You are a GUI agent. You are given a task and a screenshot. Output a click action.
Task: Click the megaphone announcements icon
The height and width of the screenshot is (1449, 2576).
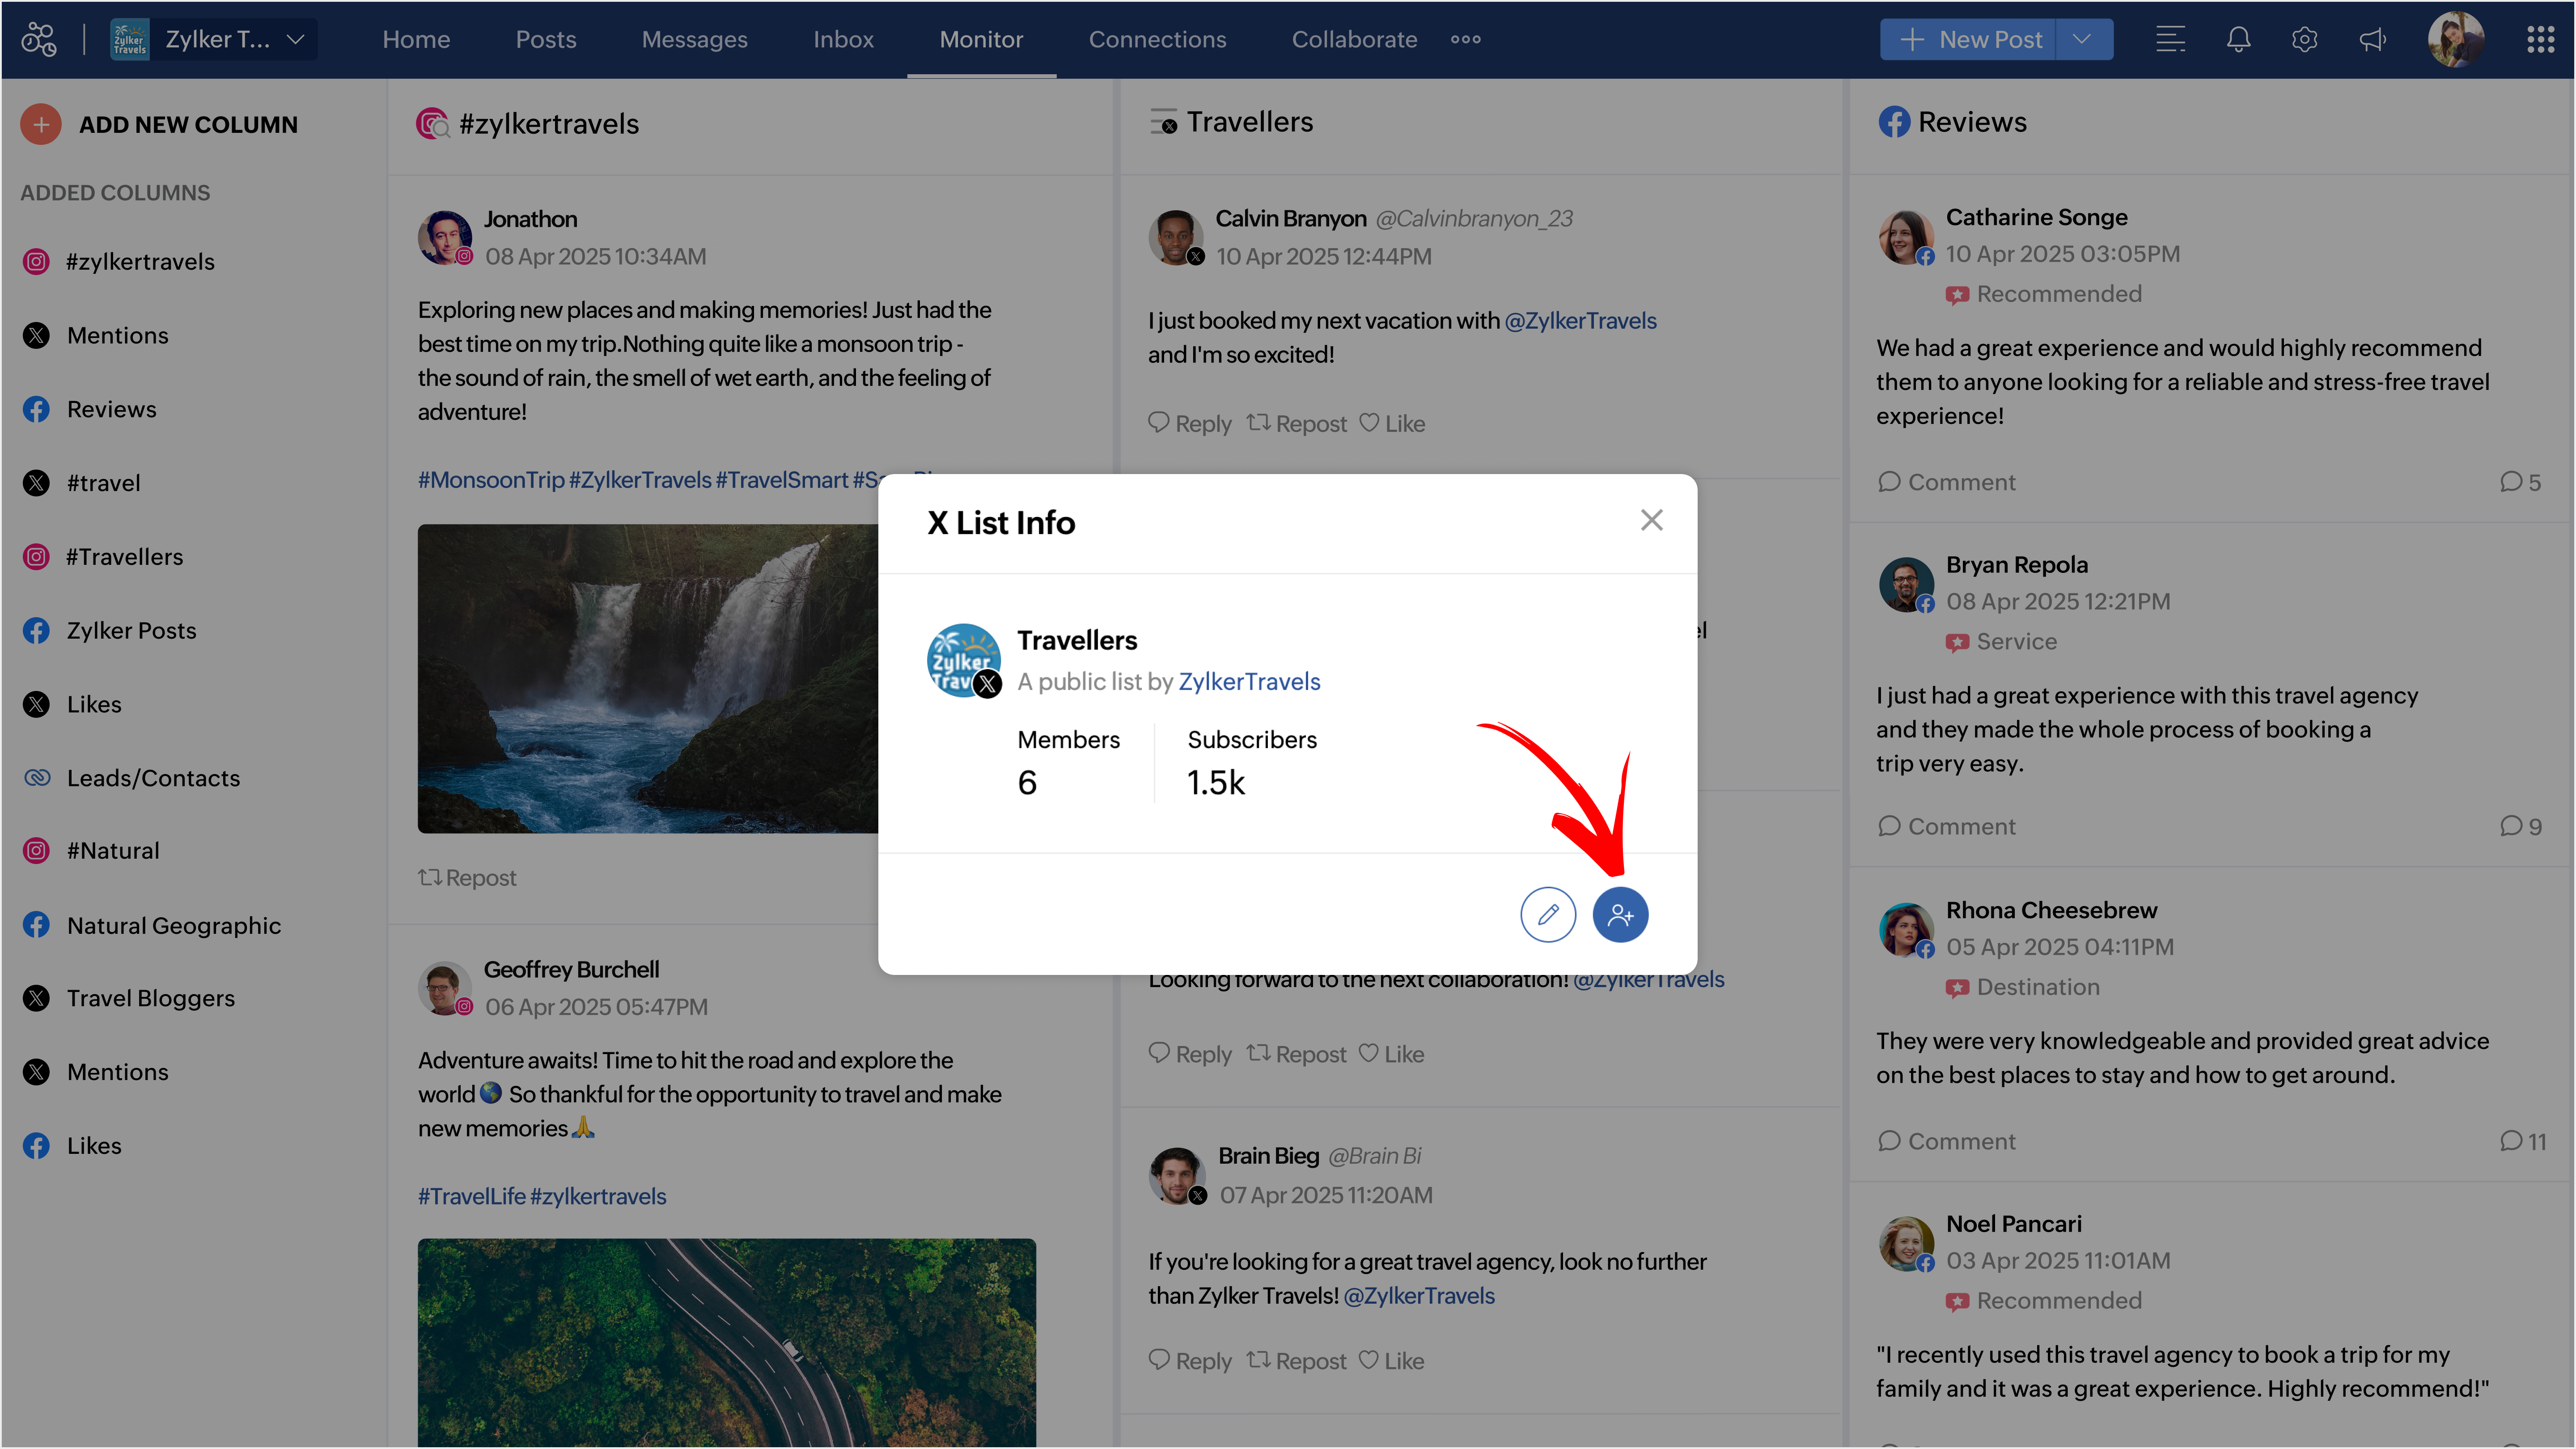(x=2372, y=40)
